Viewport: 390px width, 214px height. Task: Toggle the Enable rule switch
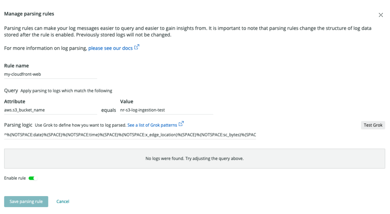pos(33,178)
